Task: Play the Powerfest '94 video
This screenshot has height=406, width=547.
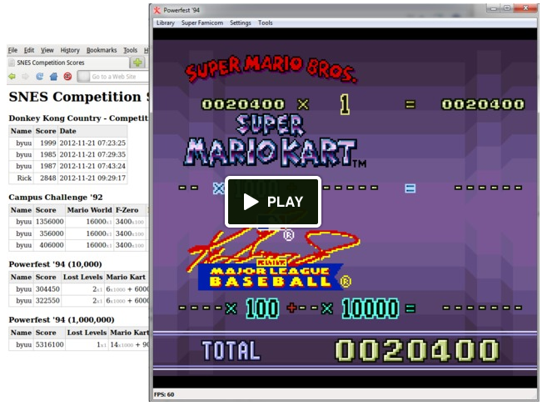Action: click(x=273, y=202)
